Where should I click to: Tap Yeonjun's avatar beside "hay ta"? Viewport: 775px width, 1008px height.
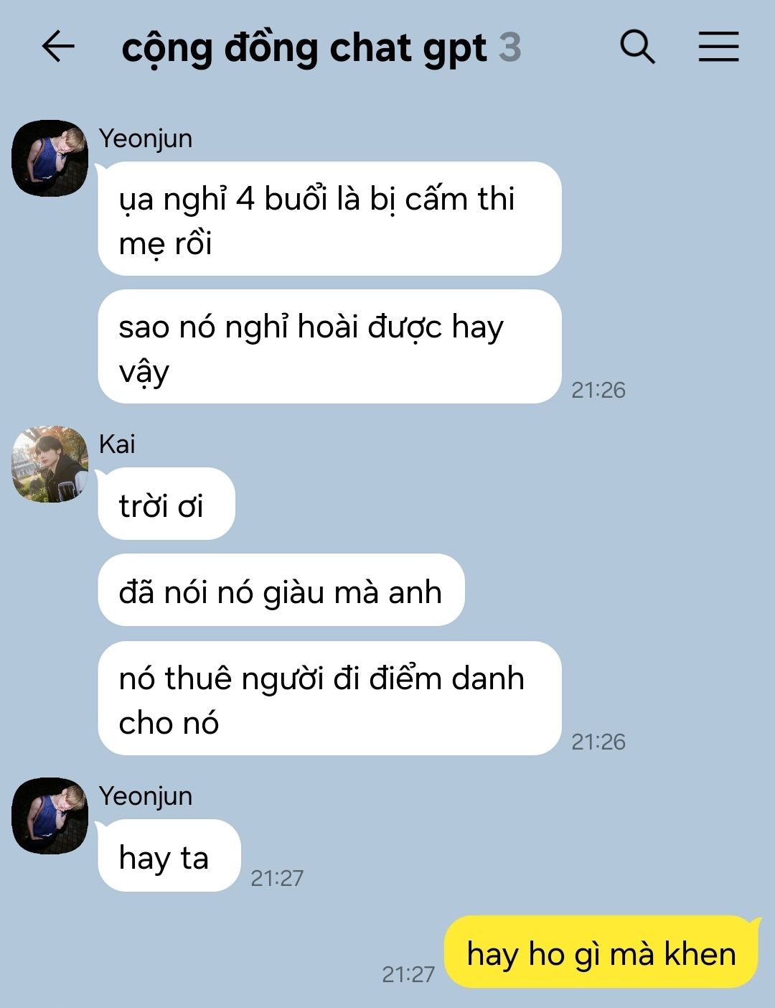pos(50,816)
